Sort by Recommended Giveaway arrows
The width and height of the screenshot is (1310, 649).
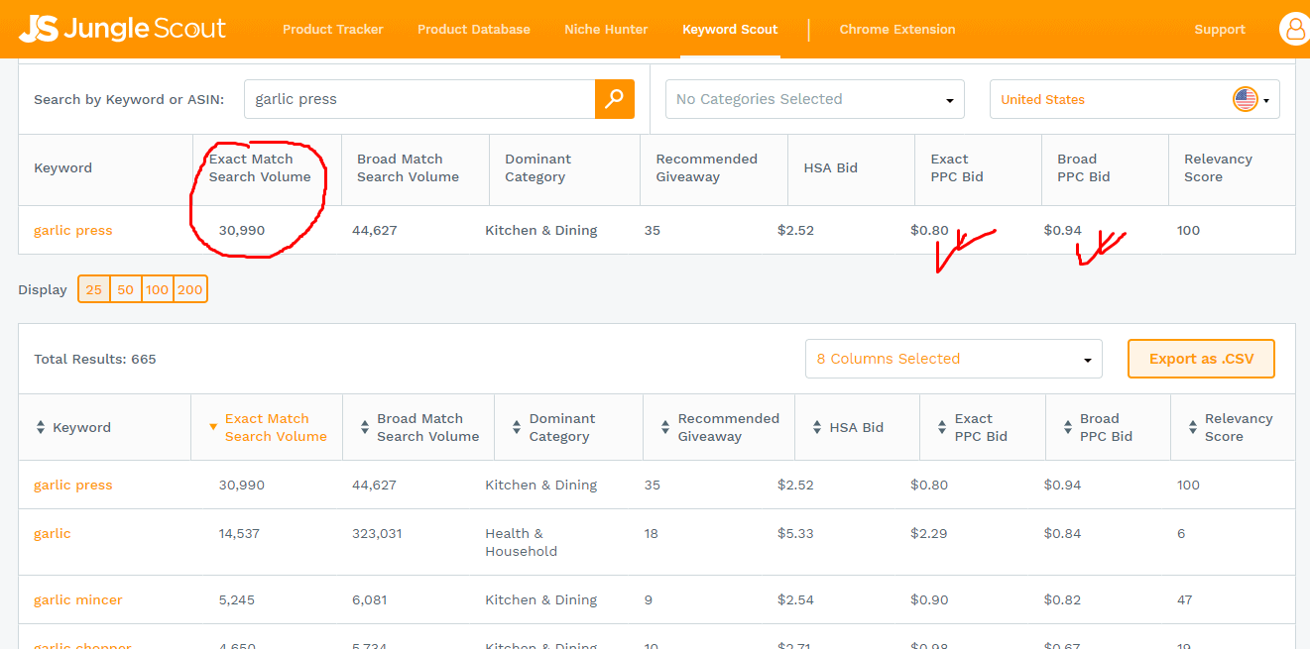(x=665, y=427)
